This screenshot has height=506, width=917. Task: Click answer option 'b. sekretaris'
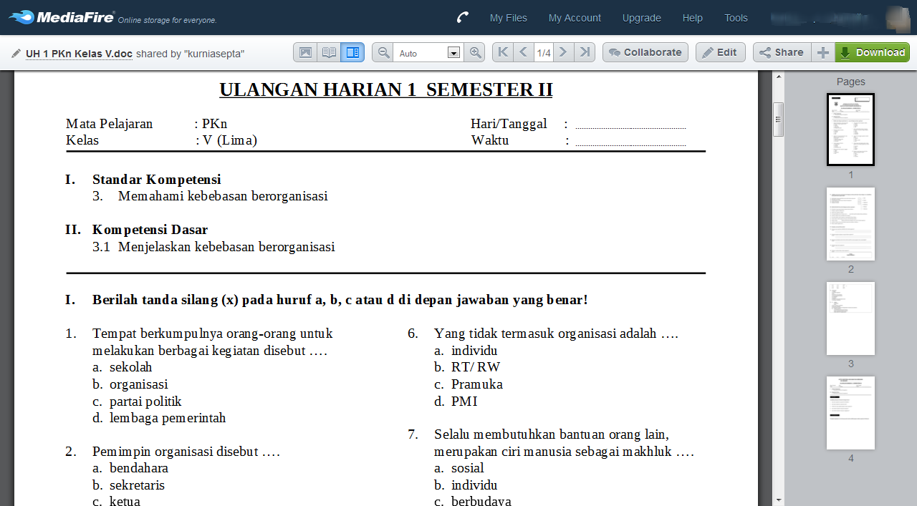[x=128, y=485]
